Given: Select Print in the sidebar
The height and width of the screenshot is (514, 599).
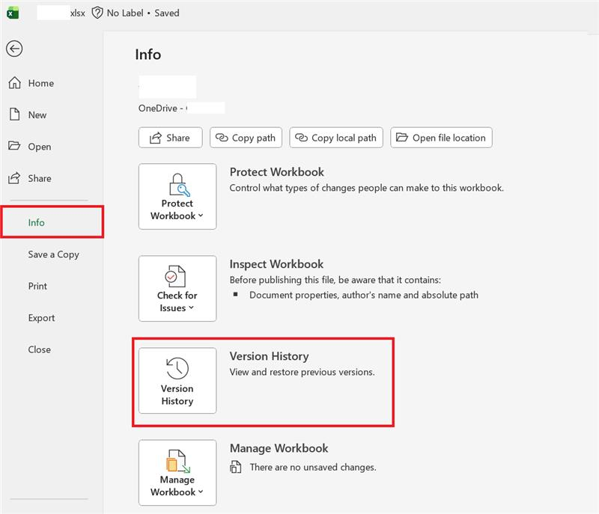Looking at the screenshot, I should point(37,287).
